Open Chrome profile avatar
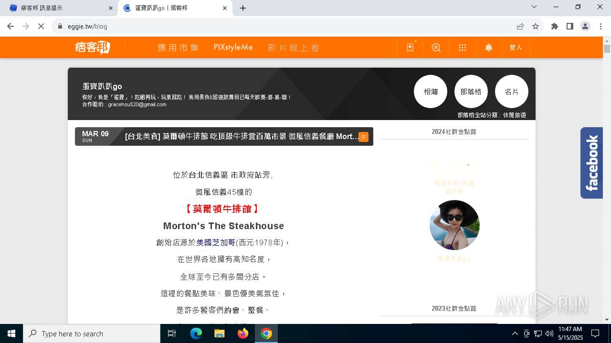This screenshot has height=343, width=611. pyautogui.click(x=585, y=26)
